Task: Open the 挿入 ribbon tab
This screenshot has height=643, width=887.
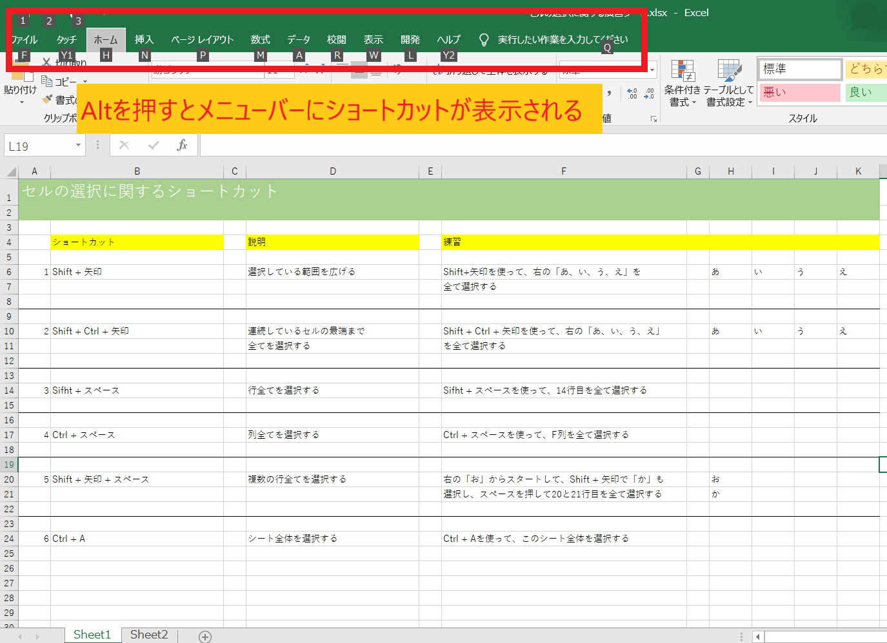Action: click(x=144, y=40)
